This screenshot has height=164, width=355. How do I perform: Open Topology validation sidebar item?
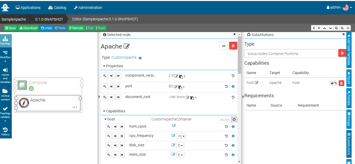tap(5, 113)
